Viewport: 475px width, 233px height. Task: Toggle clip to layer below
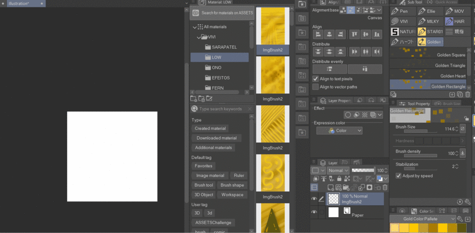(x=316, y=179)
